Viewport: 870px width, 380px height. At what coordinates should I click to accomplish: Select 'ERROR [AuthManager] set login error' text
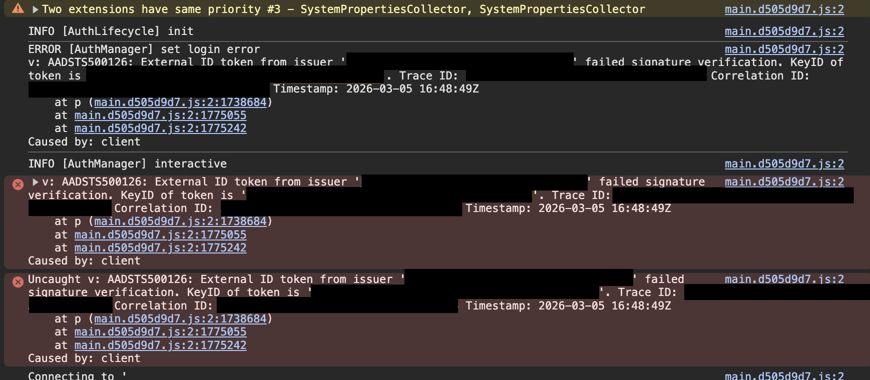coord(144,49)
